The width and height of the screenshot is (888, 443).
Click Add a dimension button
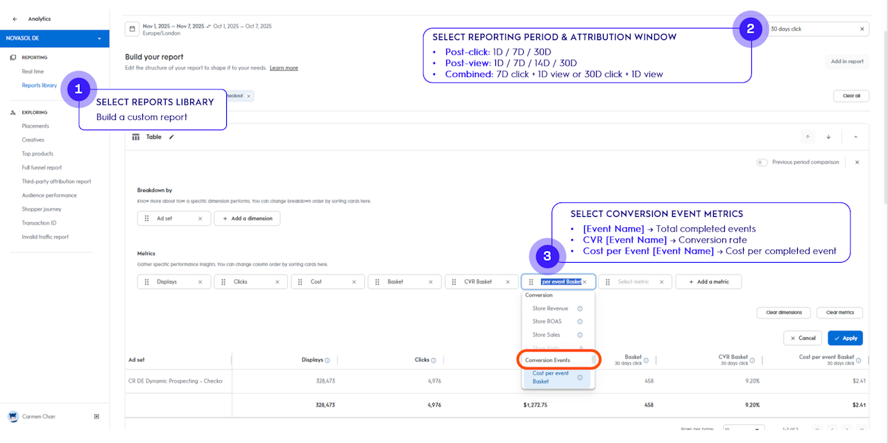pyautogui.click(x=247, y=218)
